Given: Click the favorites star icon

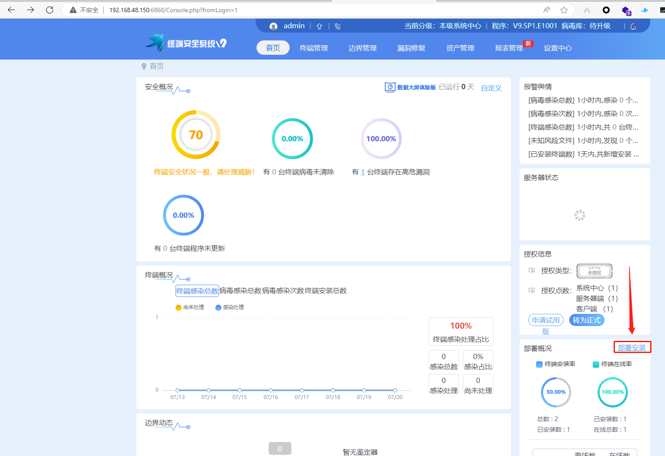Looking at the screenshot, I should [x=564, y=10].
